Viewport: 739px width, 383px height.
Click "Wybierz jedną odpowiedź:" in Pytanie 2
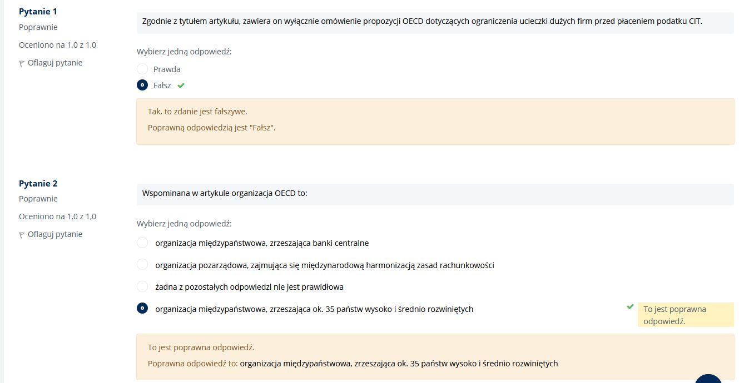pyautogui.click(x=184, y=224)
